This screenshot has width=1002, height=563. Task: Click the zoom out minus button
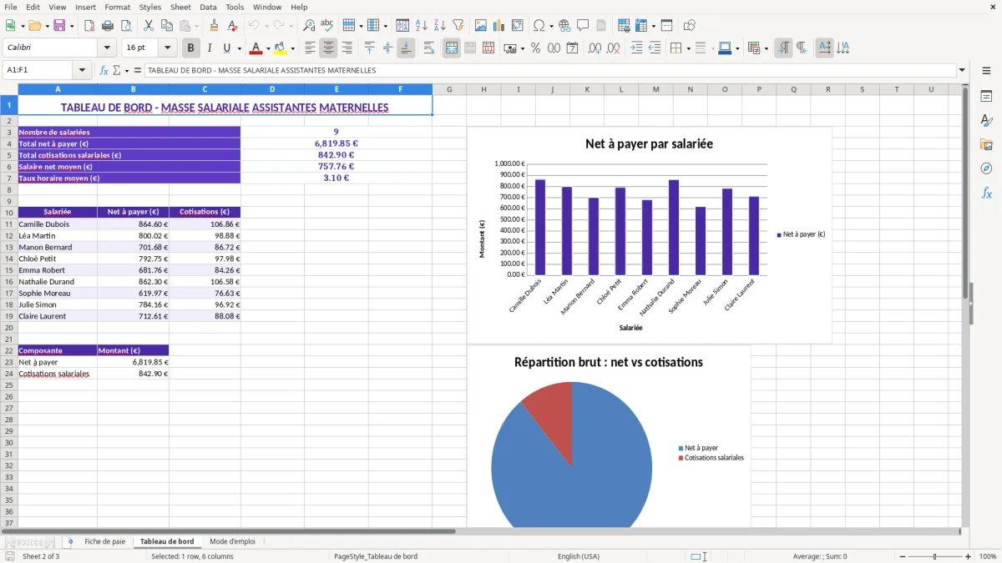pyautogui.click(x=902, y=556)
